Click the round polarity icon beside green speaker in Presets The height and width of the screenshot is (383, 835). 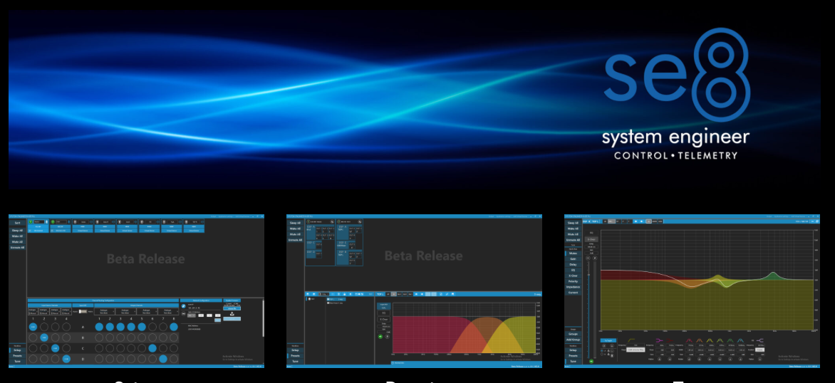click(387, 336)
